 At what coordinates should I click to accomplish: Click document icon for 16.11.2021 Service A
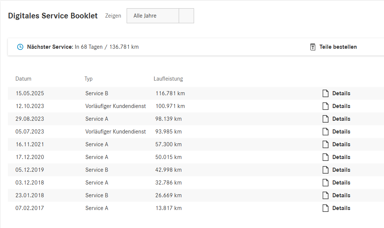(326, 144)
